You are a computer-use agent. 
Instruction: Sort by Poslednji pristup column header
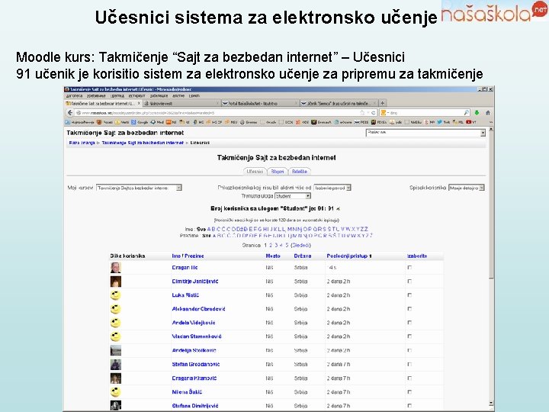click(347, 256)
